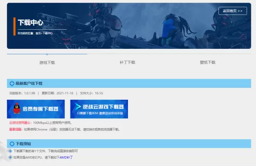Click the 下载须知 section header
The image size is (256, 166).
point(129,143)
